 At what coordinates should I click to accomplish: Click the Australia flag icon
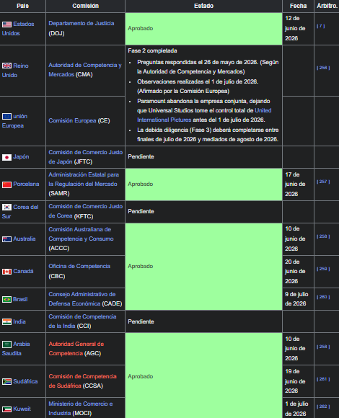pos(6,239)
